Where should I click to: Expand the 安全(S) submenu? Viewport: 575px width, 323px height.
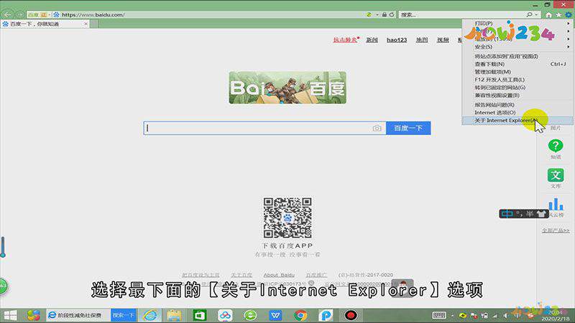[517, 47]
